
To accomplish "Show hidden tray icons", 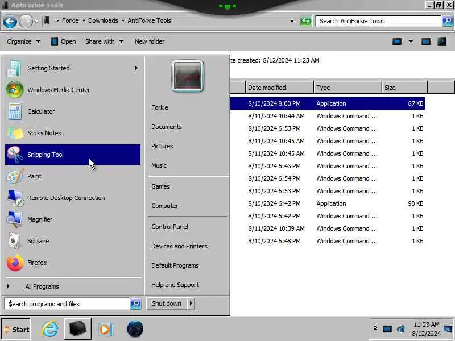I will tap(375, 328).
